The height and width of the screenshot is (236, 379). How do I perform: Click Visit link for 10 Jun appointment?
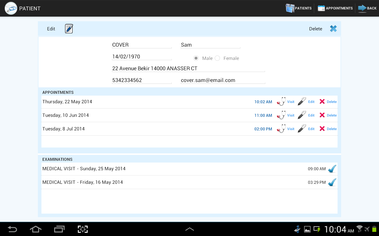click(291, 115)
